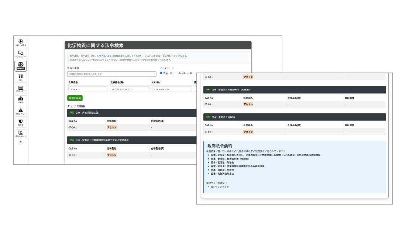
Task: Select the 完全一致 radio button
Action: [161, 73]
